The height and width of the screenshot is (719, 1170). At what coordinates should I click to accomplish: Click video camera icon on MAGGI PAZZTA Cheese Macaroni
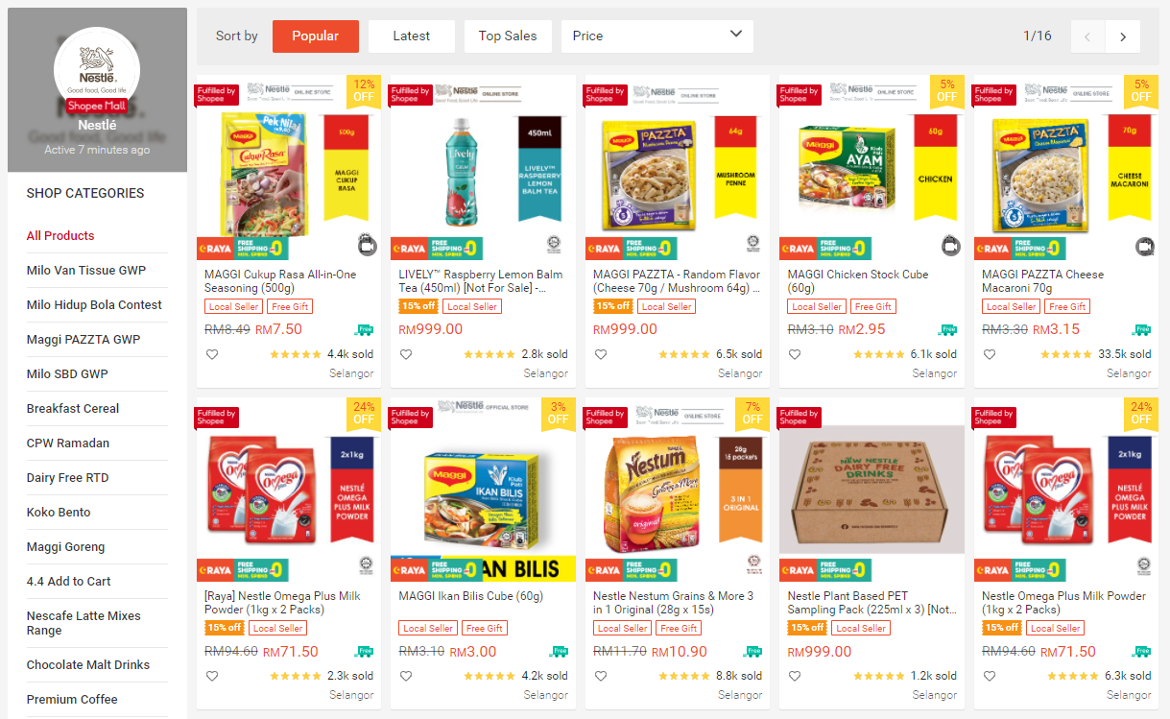tap(1144, 247)
